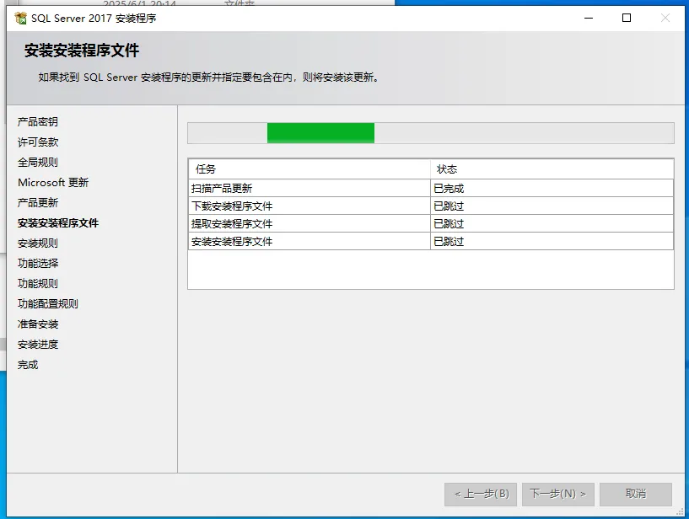689x519 pixels.
Task: Open the 产品更新 step
Action: pyautogui.click(x=38, y=202)
